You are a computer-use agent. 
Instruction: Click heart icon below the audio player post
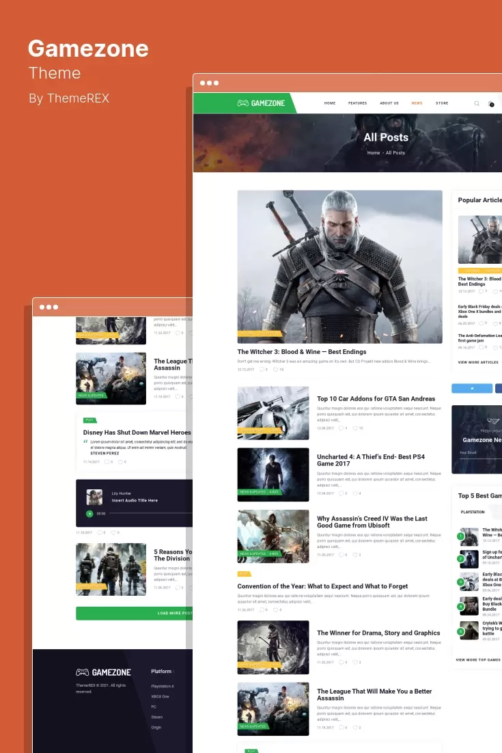[113, 532]
